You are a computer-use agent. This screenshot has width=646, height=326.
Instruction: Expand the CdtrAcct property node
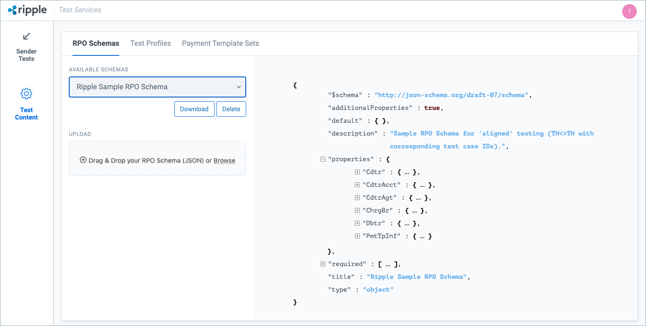357,185
